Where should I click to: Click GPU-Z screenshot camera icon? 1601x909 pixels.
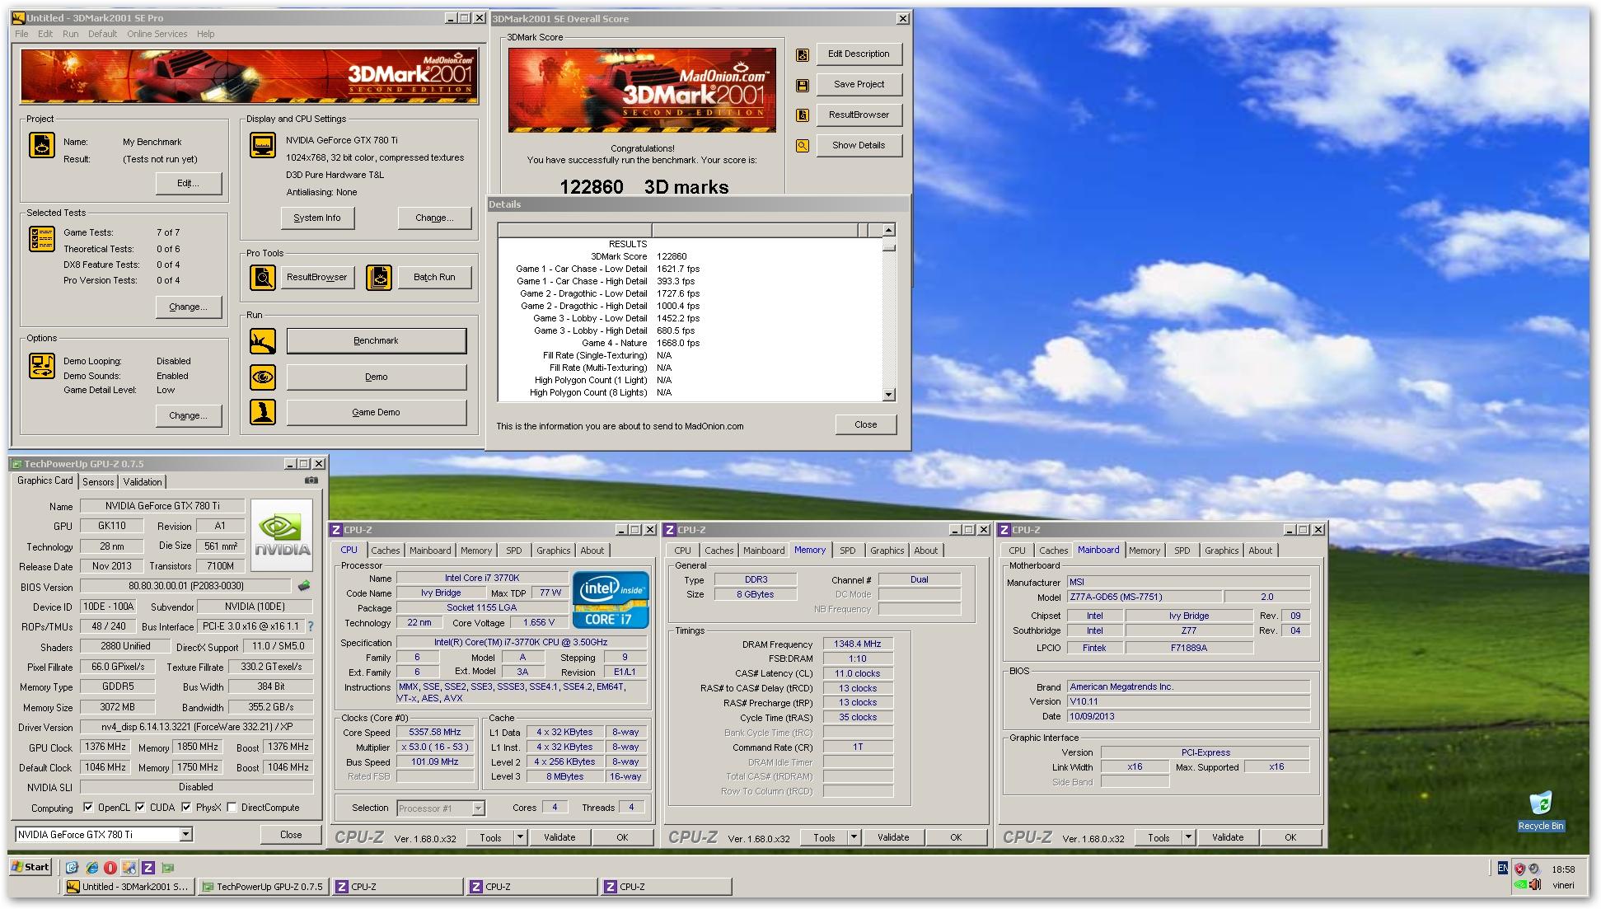click(311, 480)
